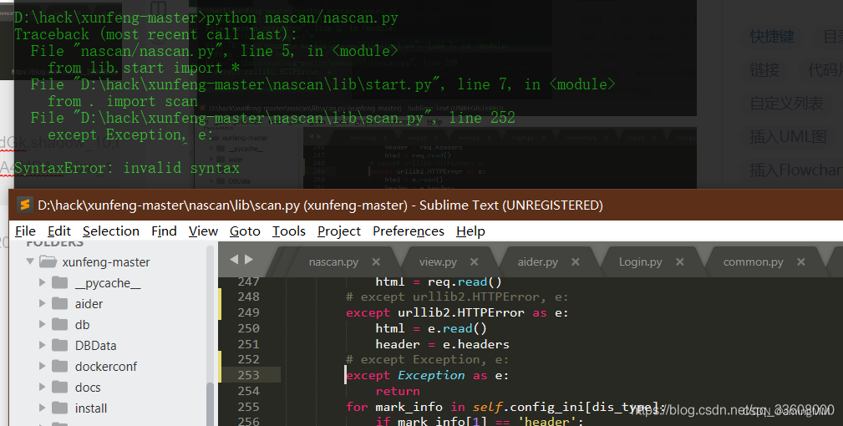Go to previous tab with left arrow

pos(234,260)
